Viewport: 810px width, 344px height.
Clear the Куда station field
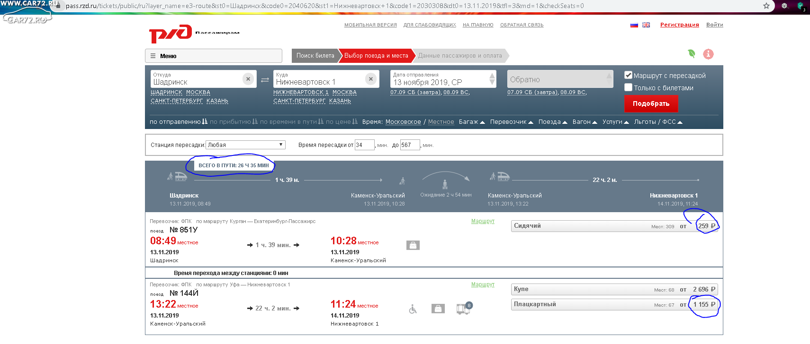pyautogui.click(x=371, y=79)
